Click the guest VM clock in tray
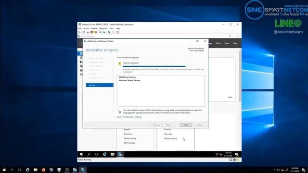 (x=228, y=154)
